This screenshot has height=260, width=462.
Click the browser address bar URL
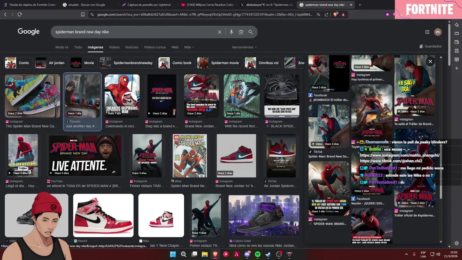(205, 14)
